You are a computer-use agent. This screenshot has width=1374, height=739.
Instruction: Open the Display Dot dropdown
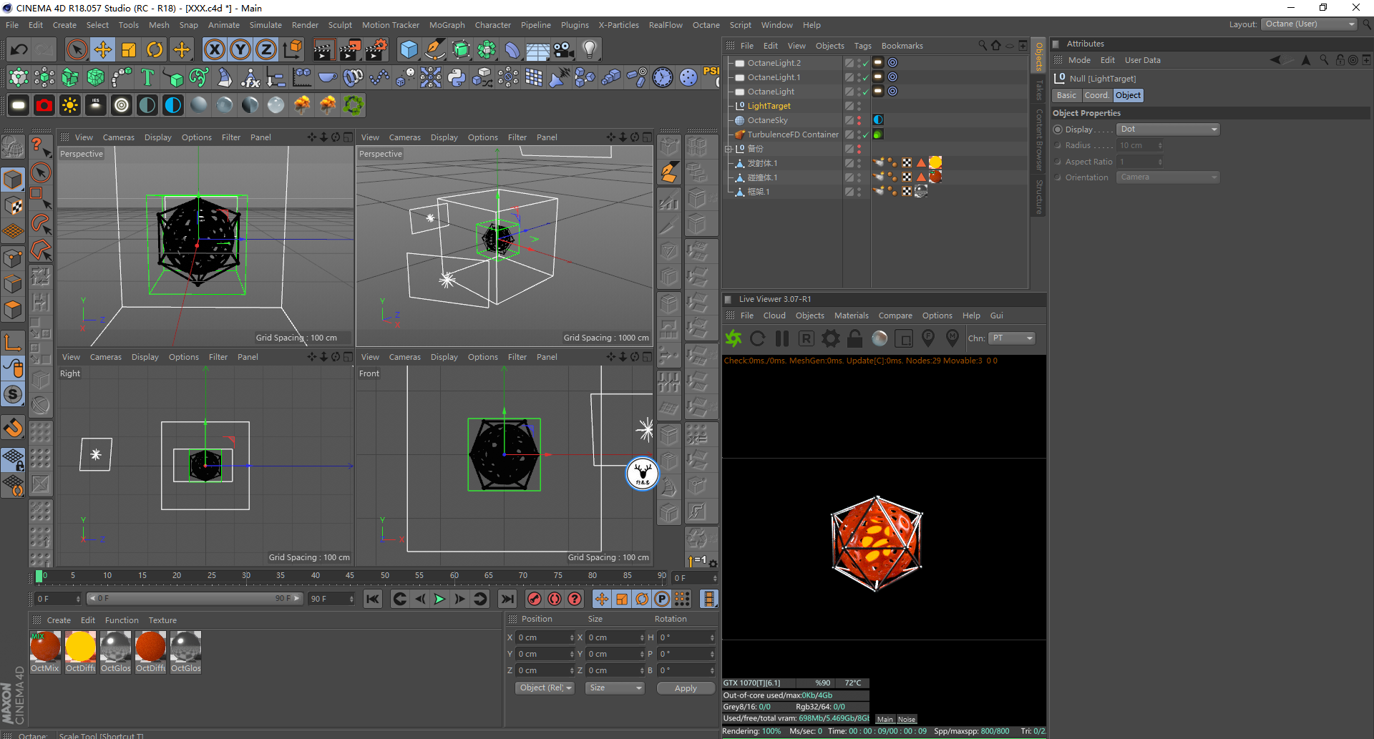coord(1168,129)
